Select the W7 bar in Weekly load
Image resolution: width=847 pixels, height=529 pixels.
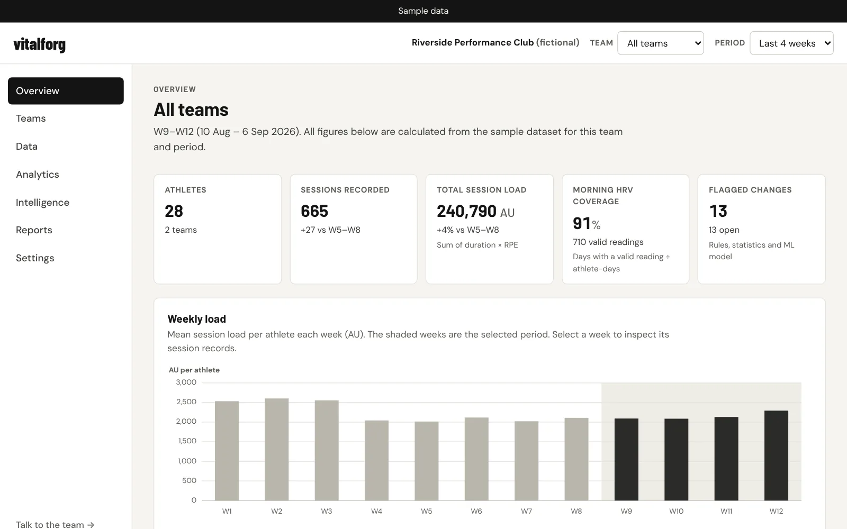tap(526, 461)
